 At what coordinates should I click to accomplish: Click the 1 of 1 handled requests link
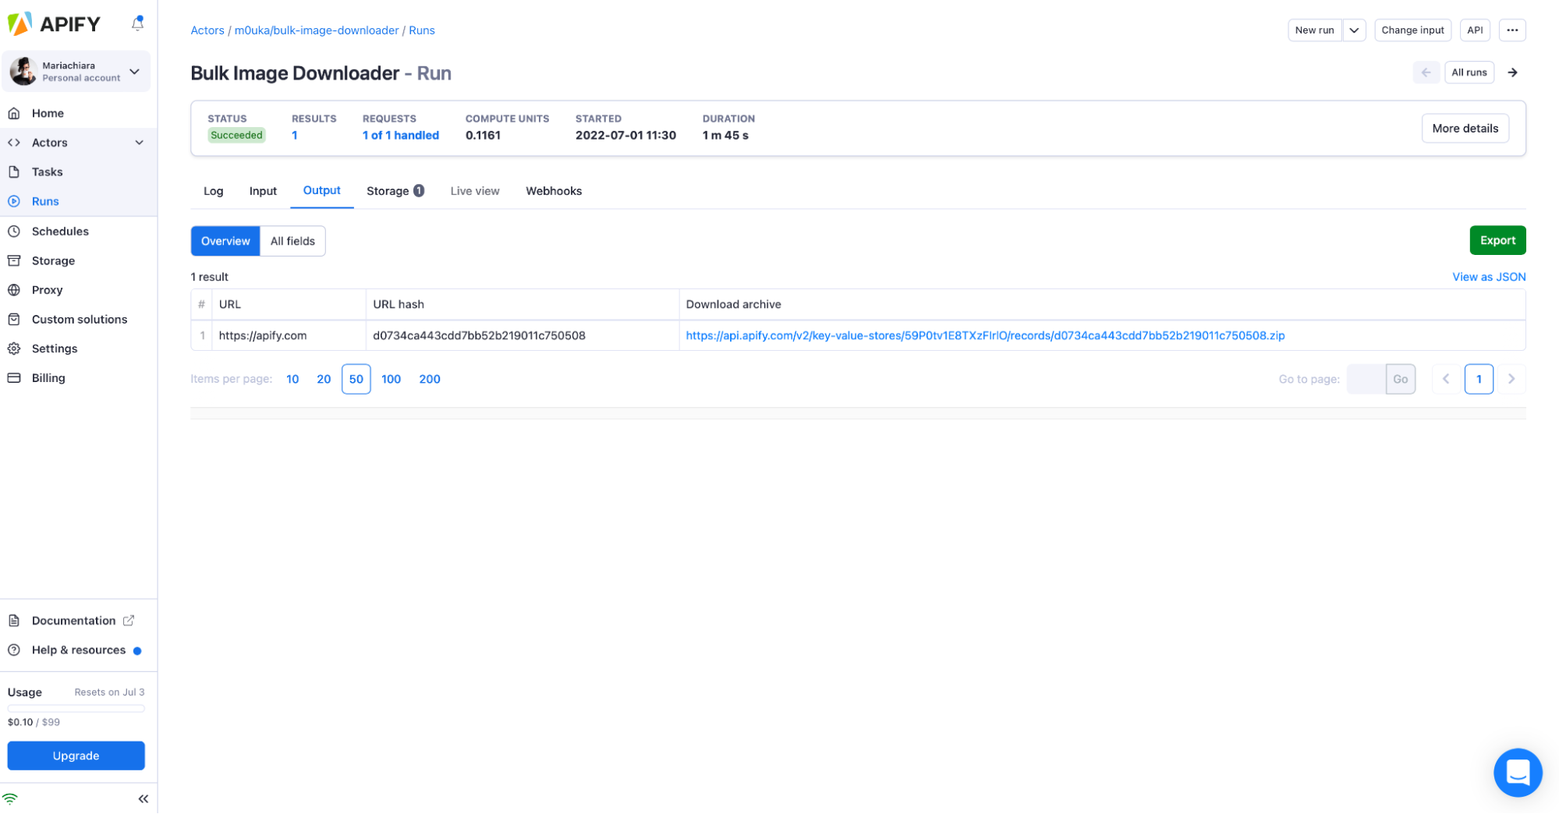tap(401, 136)
